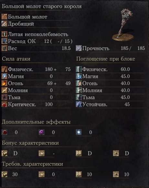This screenshot has width=149, height=188.
Task: Click the dexterity requirement icon showing 0
Action: [x=42, y=174]
